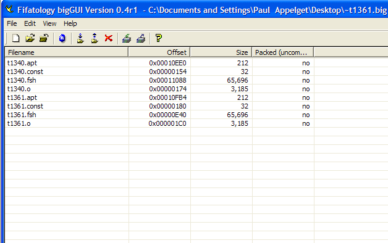Click the second layered decompress icon
The image size is (388, 243).
141,38
